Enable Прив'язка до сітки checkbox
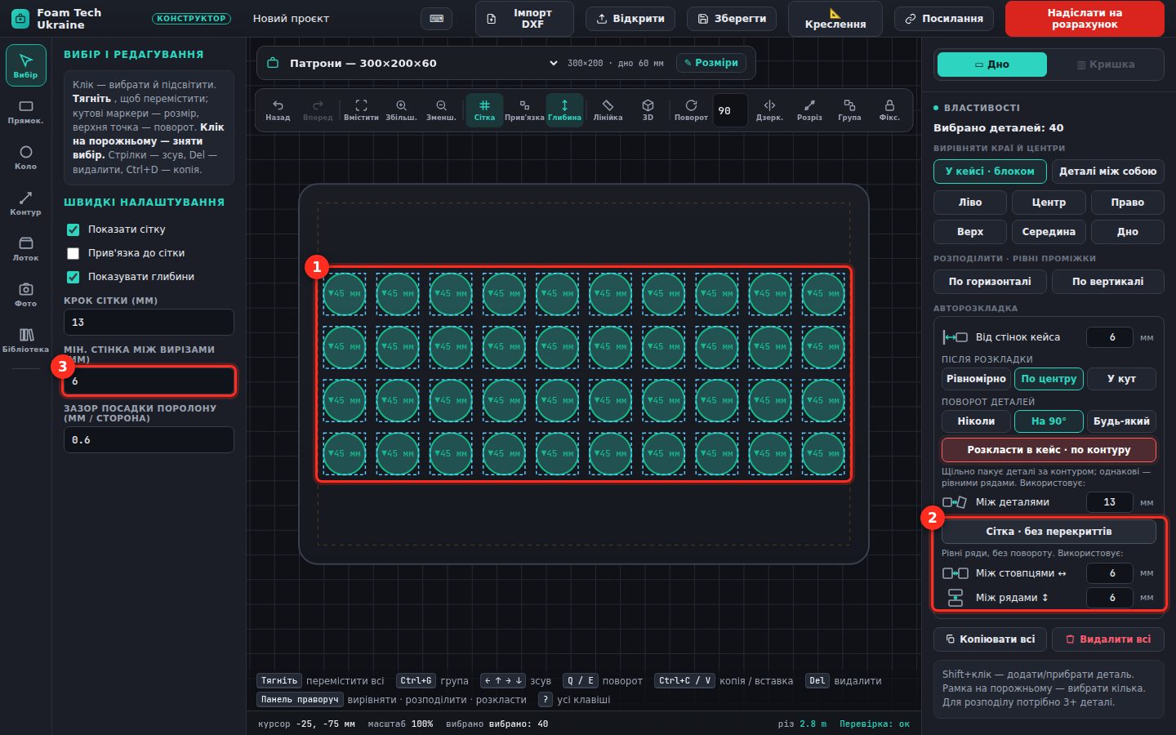 click(x=73, y=253)
